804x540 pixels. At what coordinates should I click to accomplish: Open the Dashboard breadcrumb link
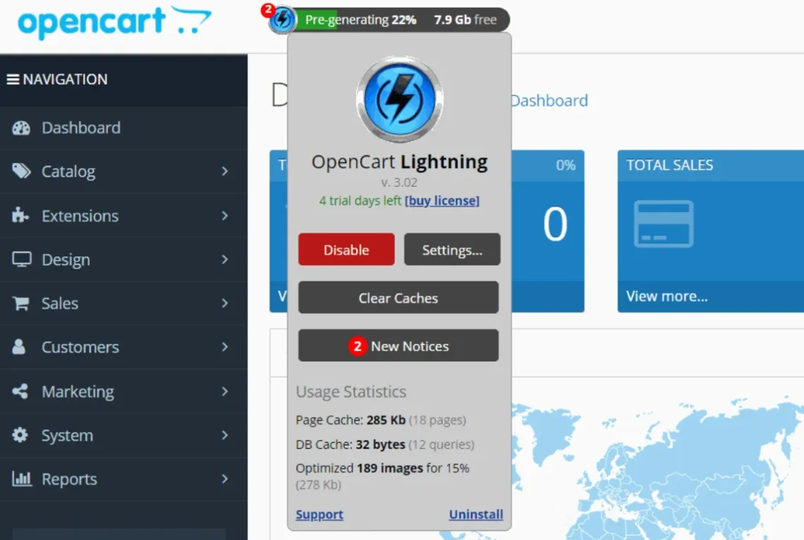[549, 101]
